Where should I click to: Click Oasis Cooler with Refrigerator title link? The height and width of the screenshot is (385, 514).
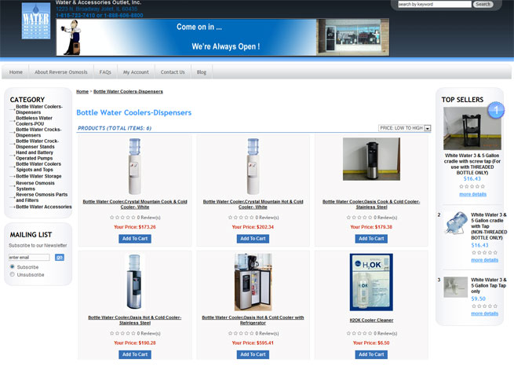point(253,320)
